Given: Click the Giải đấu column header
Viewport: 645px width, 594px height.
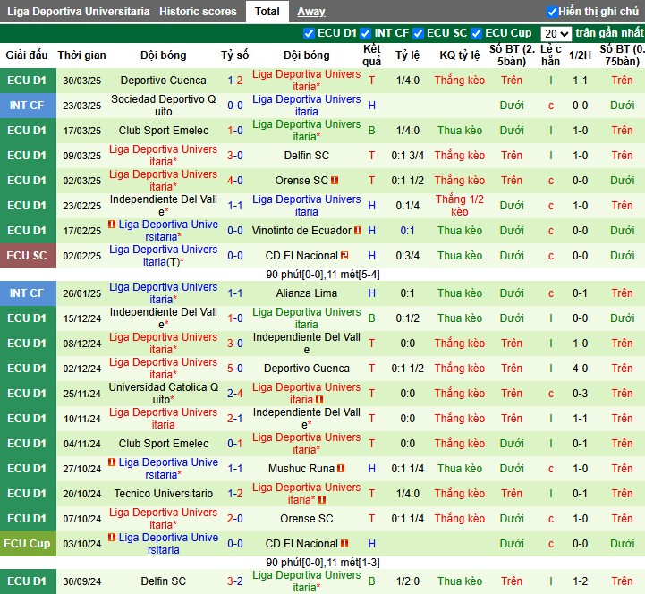Looking at the screenshot, I should pos(27,55).
